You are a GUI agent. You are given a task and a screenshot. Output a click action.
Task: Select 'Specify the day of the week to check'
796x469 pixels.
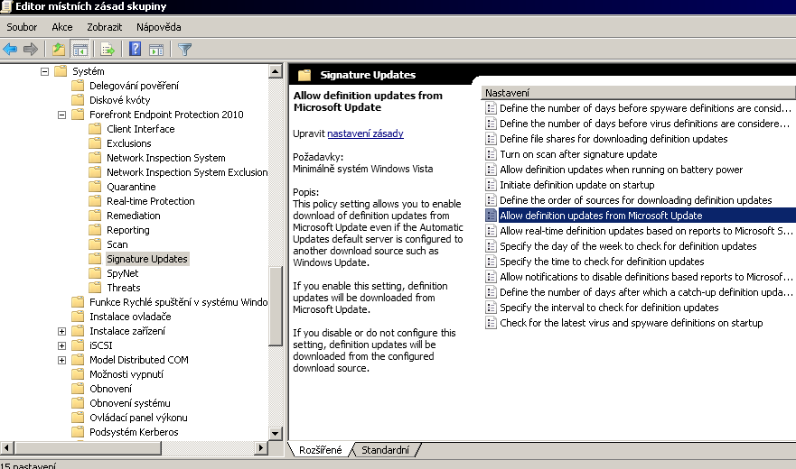(628, 246)
